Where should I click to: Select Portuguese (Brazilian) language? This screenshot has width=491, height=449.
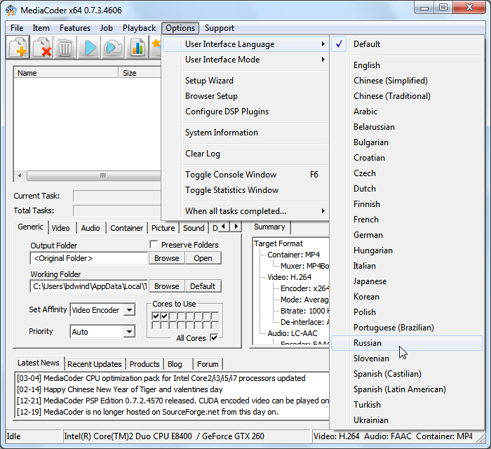click(406, 328)
